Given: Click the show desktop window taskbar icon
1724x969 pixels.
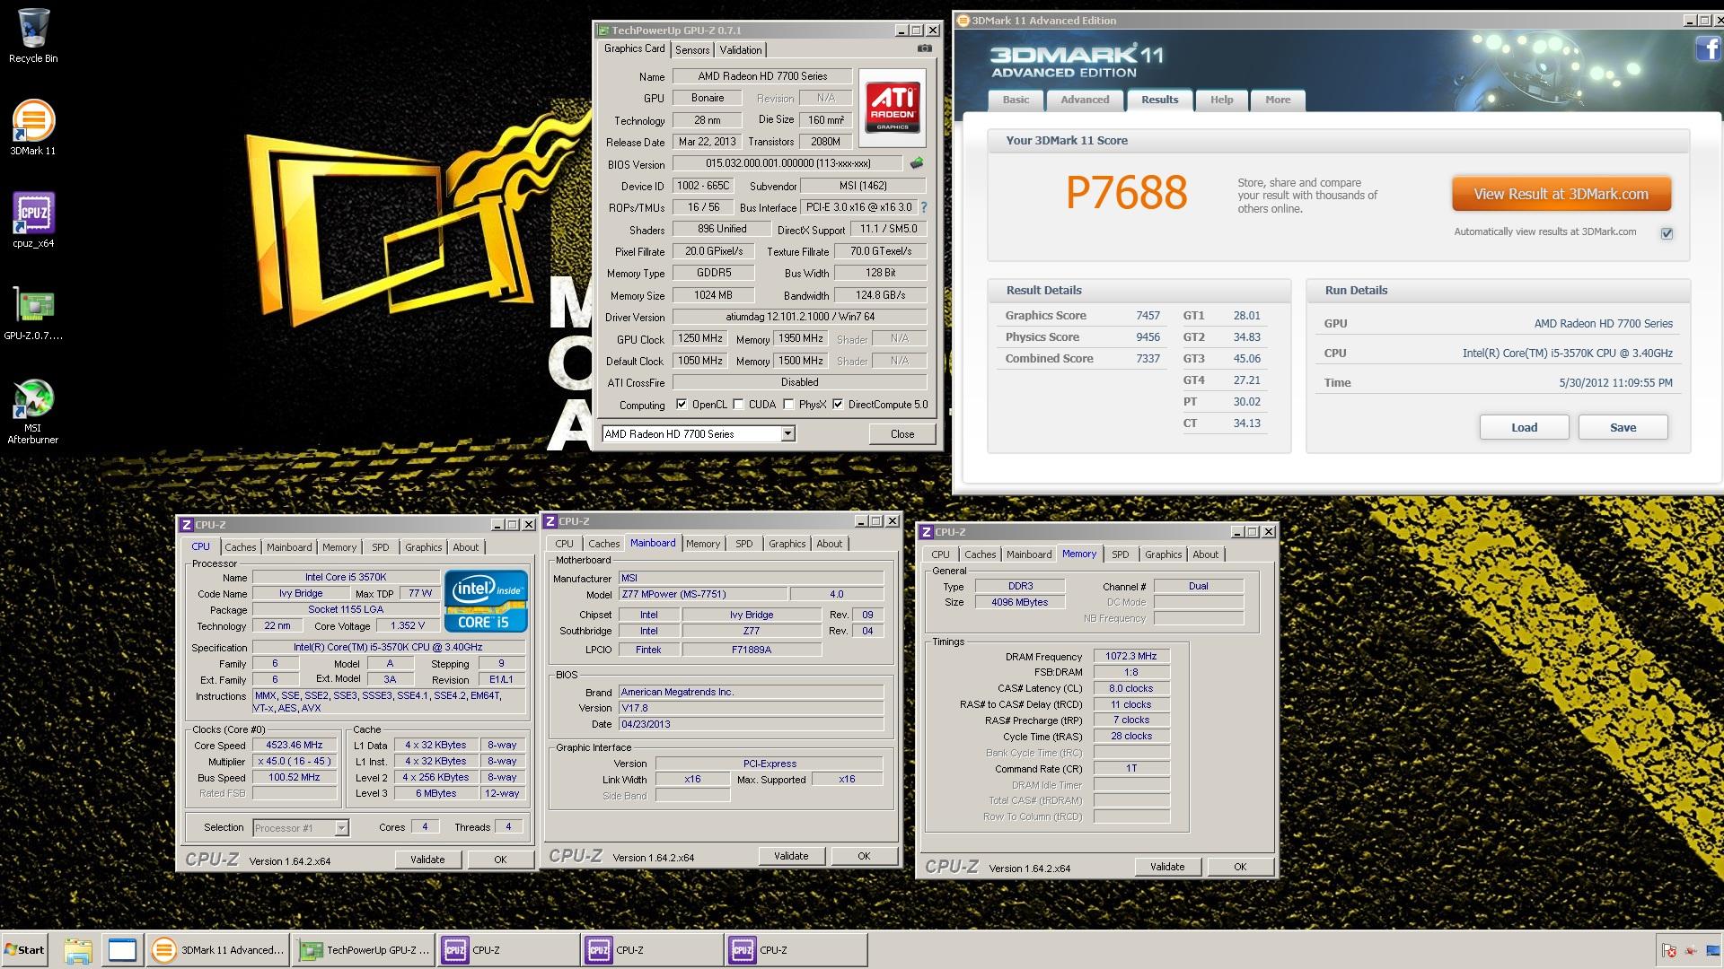Looking at the screenshot, I should pyautogui.click(x=122, y=950).
